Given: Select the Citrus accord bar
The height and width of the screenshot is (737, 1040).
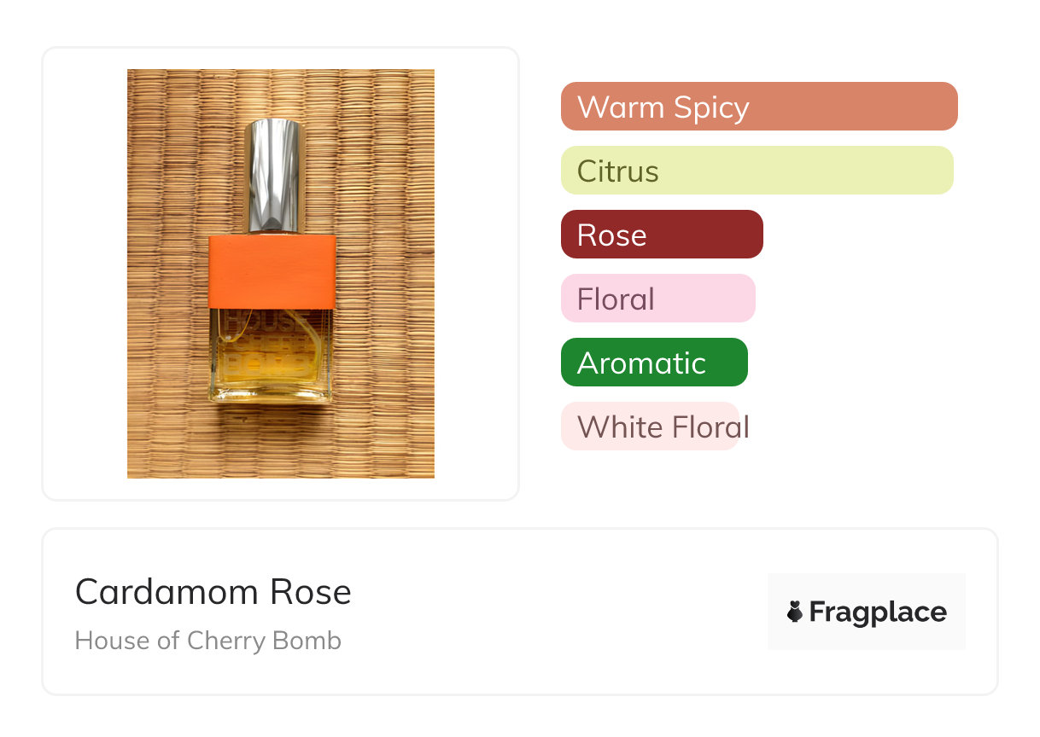Looking at the screenshot, I should pos(757,171).
